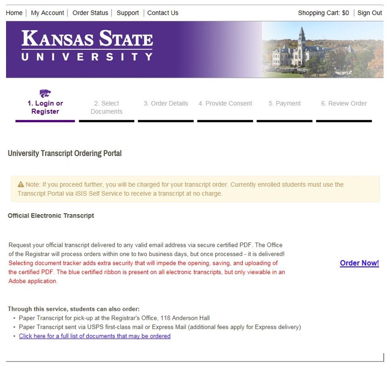Click the Anderson Hall campus photo
391x368 pixels.
click(323, 50)
